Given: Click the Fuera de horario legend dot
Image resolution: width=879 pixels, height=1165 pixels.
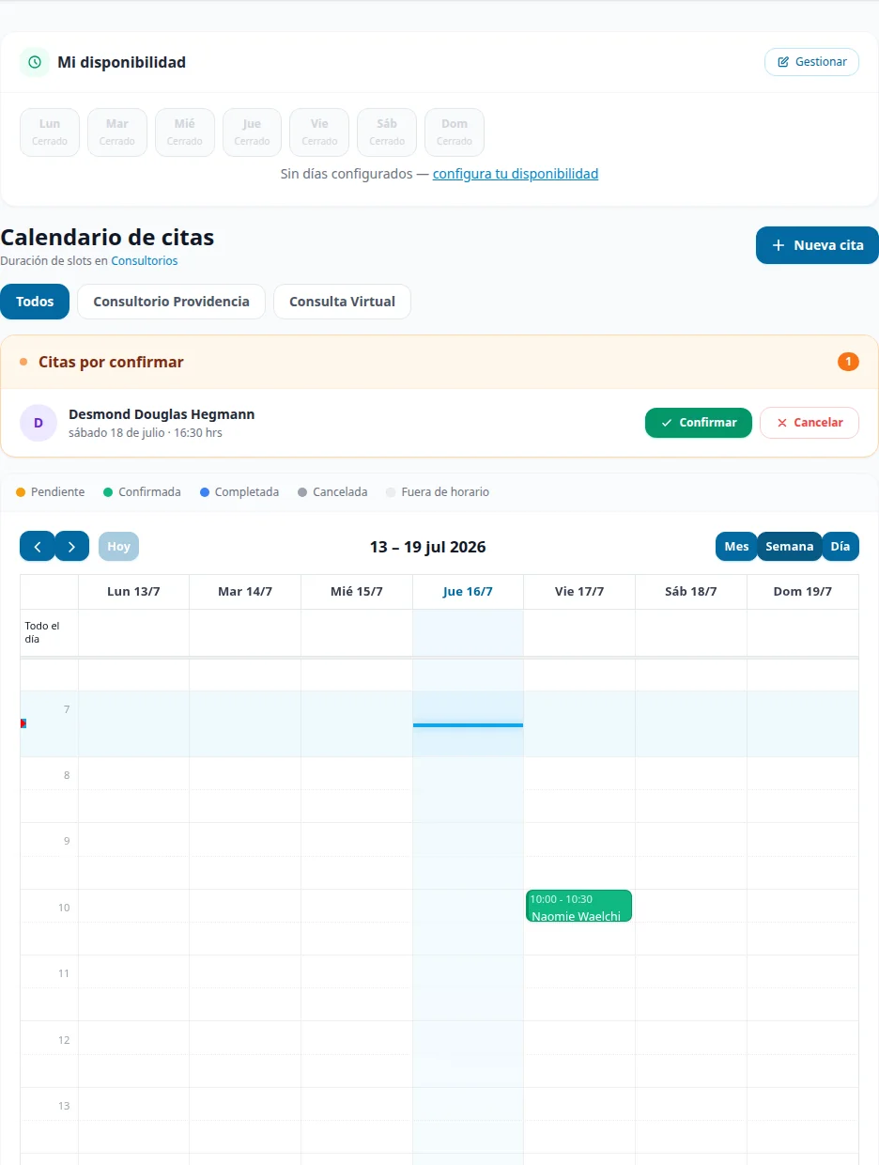Looking at the screenshot, I should pos(391,492).
